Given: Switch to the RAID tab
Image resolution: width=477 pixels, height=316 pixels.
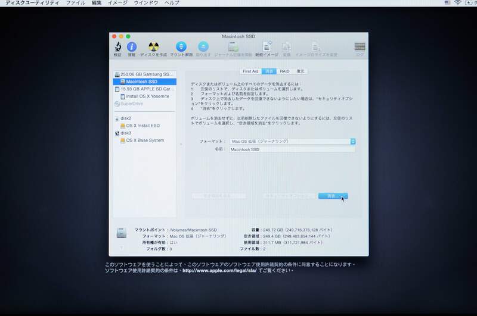Looking at the screenshot, I should [285, 71].
